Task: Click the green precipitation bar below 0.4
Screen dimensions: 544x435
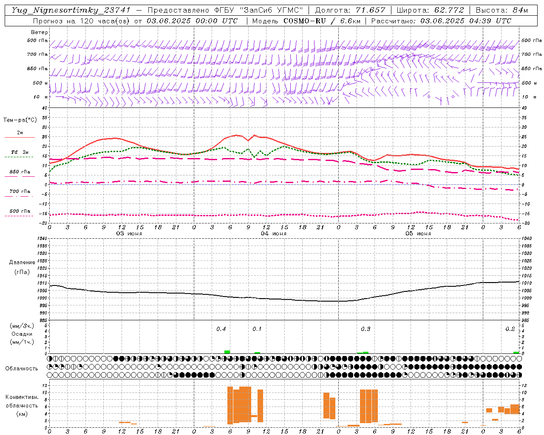Action: [x=227, y=352]
